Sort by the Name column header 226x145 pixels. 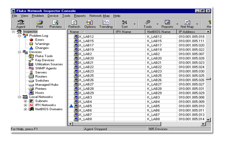click(x=91, y=32)
